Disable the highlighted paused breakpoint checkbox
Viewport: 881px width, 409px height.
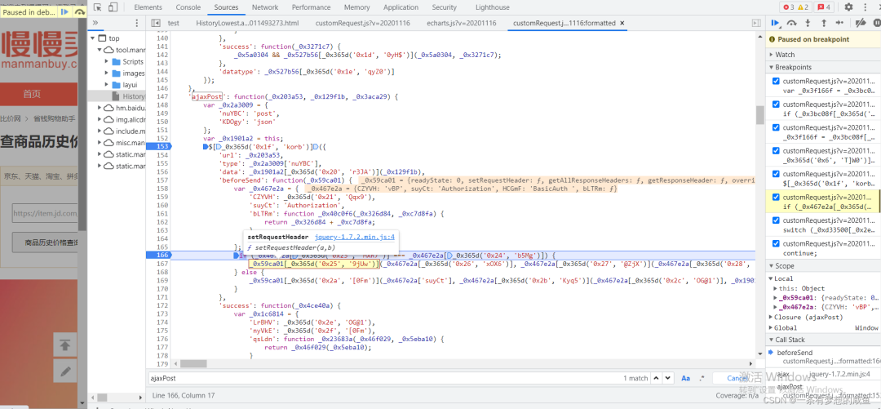coord(776,198)
